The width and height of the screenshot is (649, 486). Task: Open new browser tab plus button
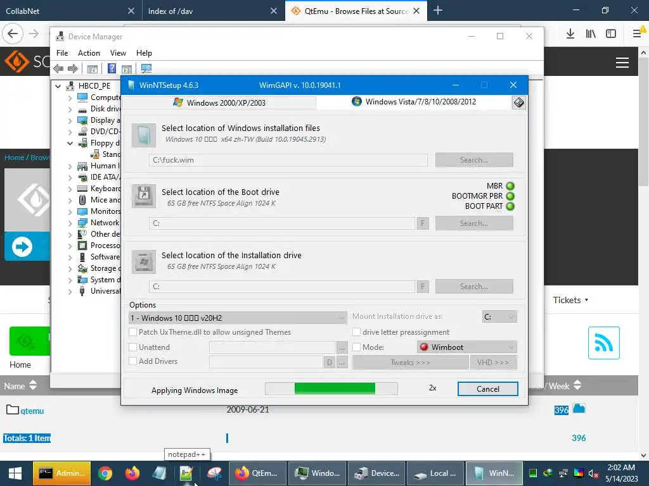(x=437, y=11)
